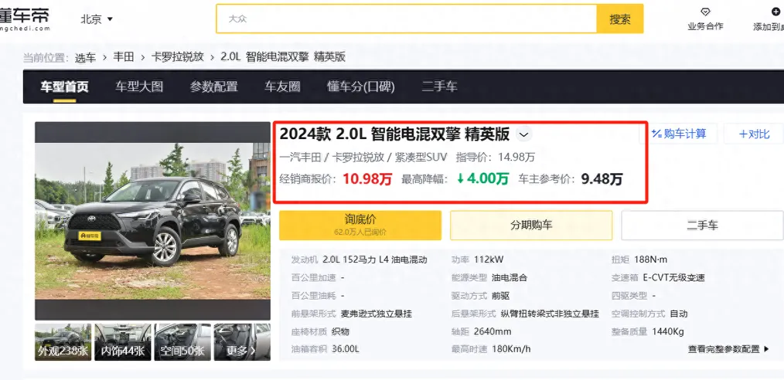Click the 分期购车 button

[x=531, y=226]
